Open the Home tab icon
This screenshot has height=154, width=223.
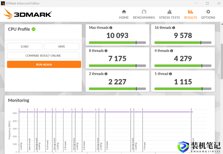click(x=124, y=12)
